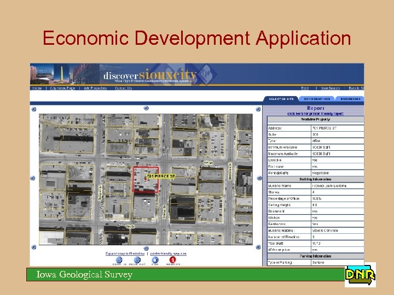Click the Stories value 4
Image resolution: width=394 pixels, height=295 pixels.
tap(338, 192)
